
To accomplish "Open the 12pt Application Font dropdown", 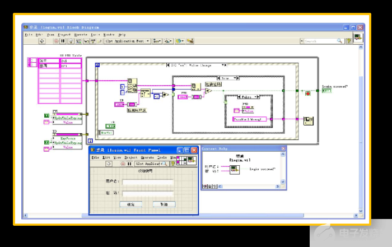I will (x=127, y=41).
